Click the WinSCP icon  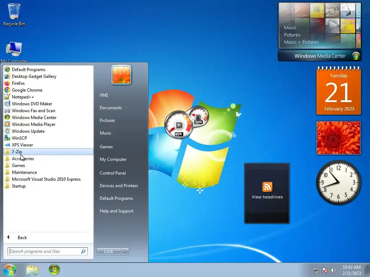pyautogui.click(x=7, y=138)
